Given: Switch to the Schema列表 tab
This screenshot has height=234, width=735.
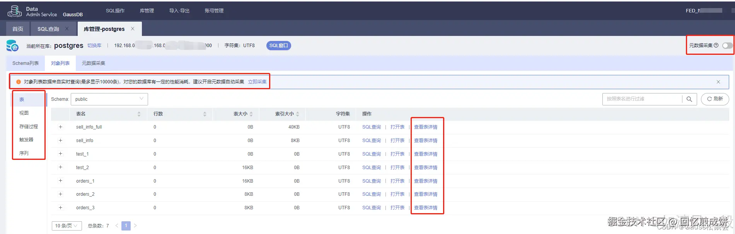Looking at the screenshot, I should [x=26, y=63].
